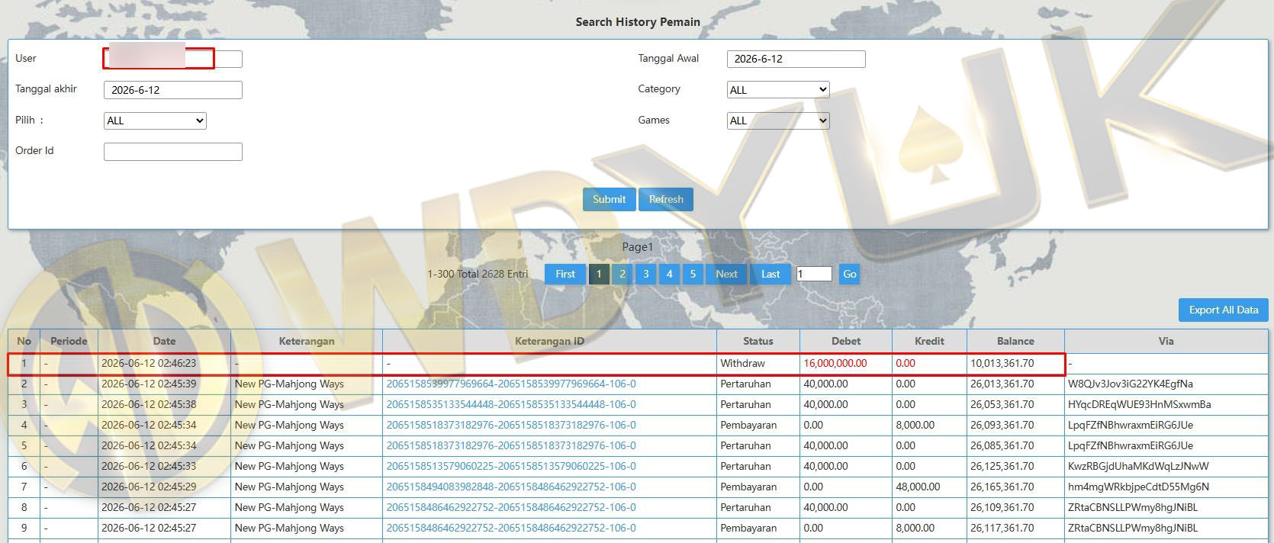Click the Periode column header

click(x=69, y=341)
